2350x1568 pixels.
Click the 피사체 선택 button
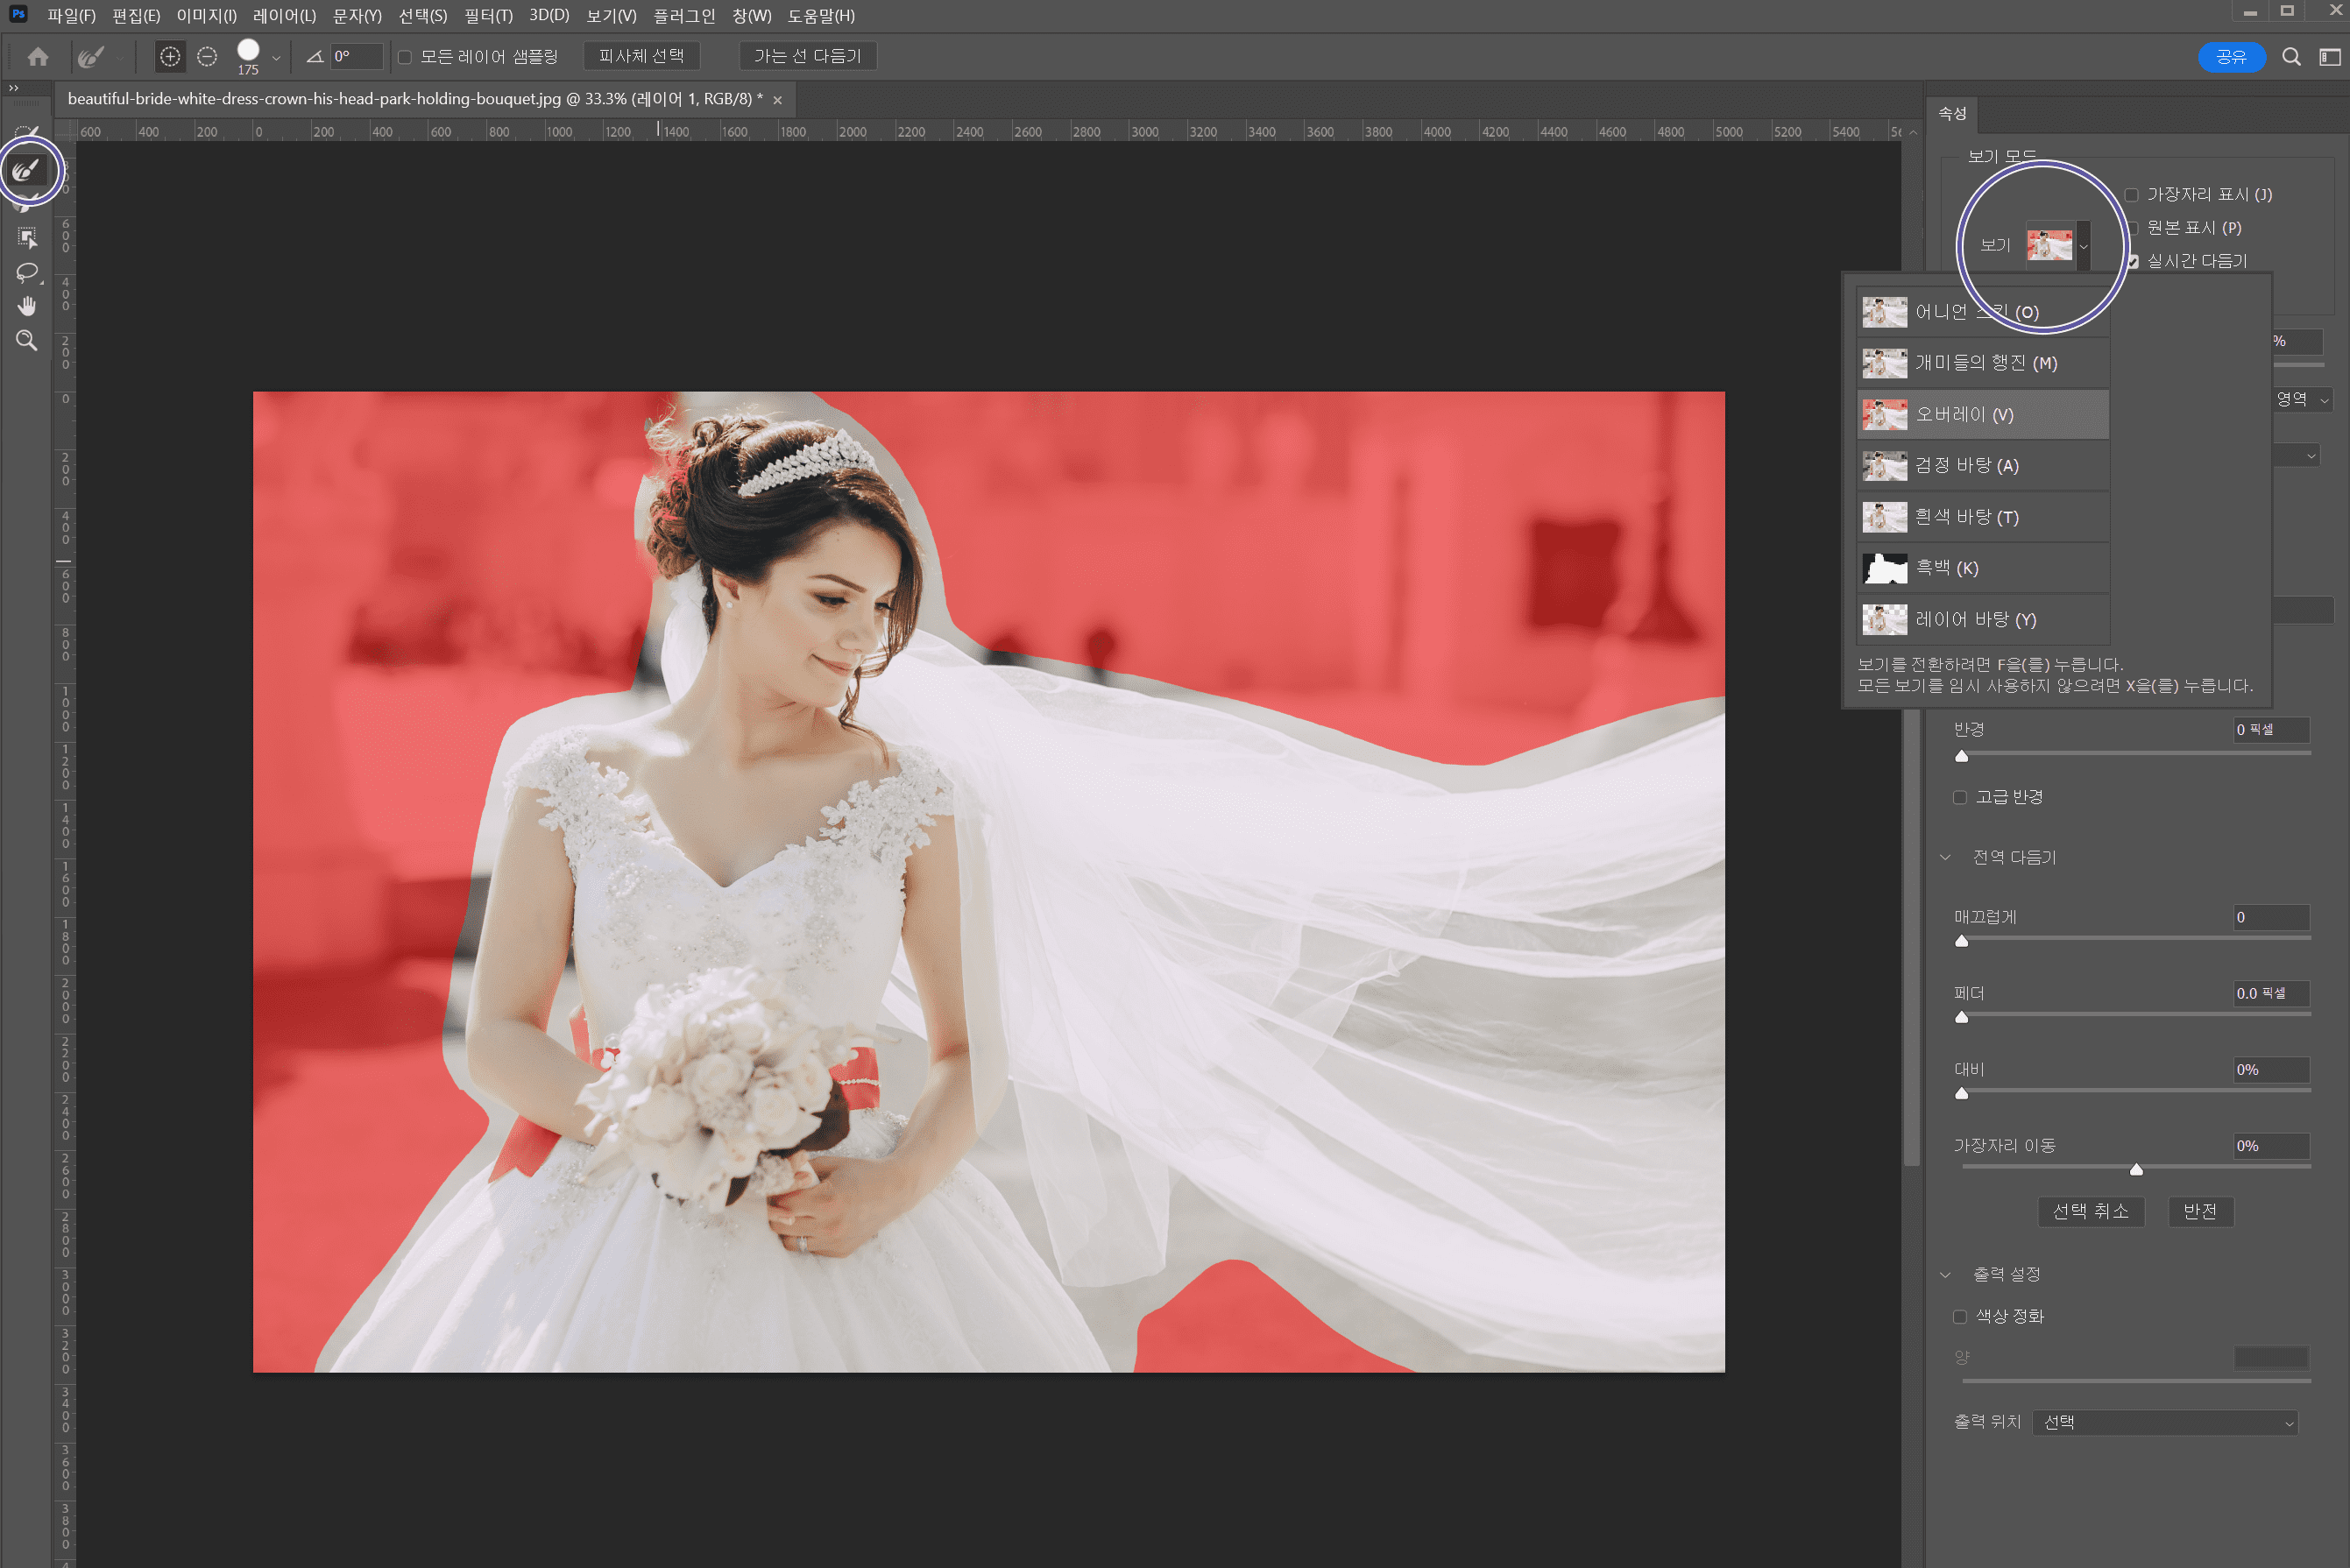[641, 57]
